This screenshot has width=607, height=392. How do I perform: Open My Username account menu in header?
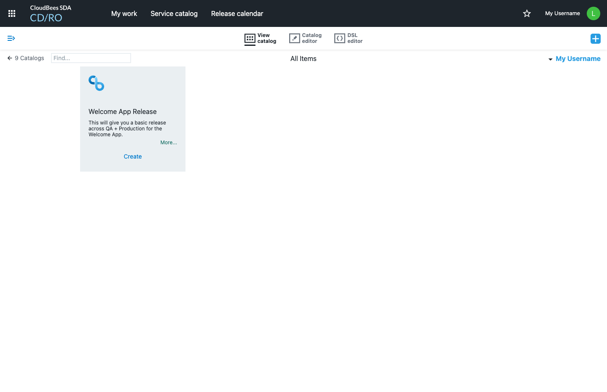[562, 13]
